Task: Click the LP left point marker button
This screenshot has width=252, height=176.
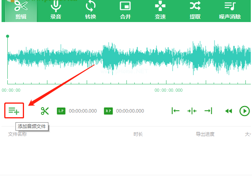Action: pyautogui.click(x=61, y=111)
